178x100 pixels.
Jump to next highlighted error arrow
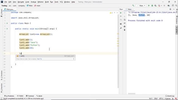click(x=117, y=13)
